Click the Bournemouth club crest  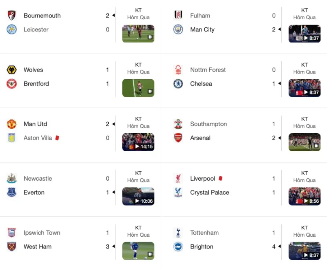[12, 16]
